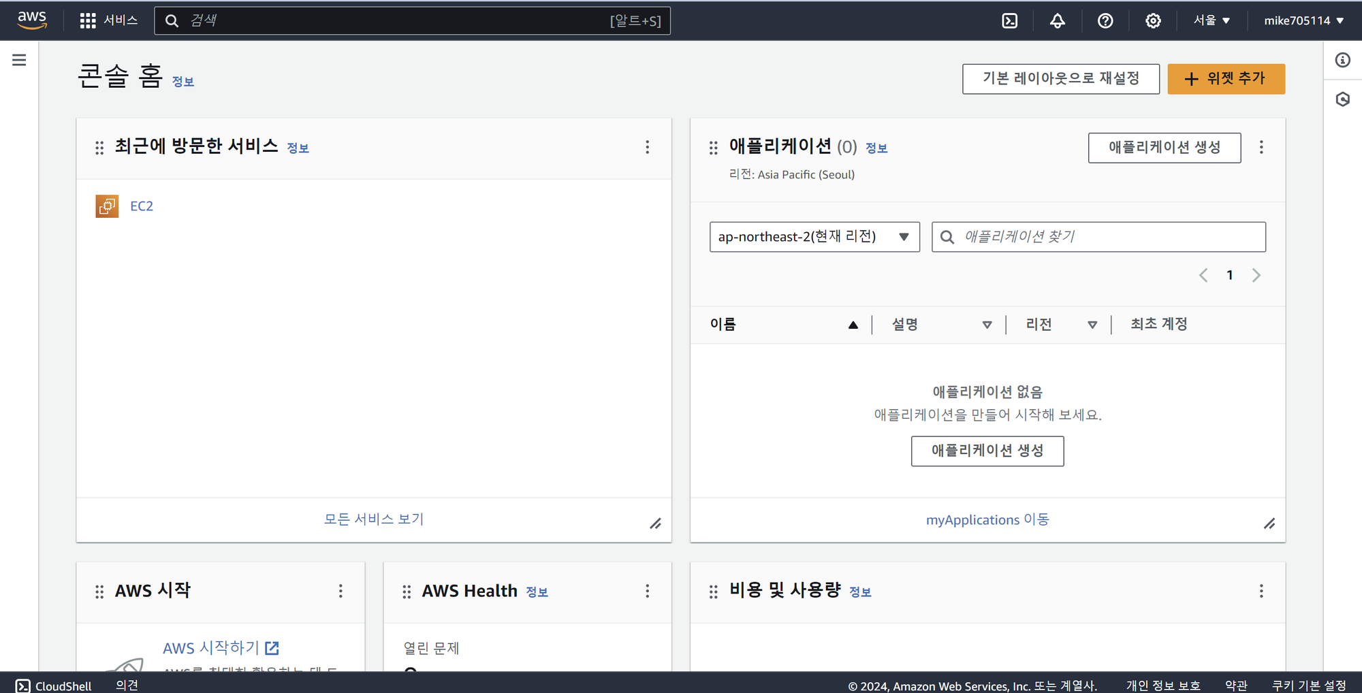This screenshot has height=693, width=1362.
Task: Click the AWS logo
Action: coord(32,20)
